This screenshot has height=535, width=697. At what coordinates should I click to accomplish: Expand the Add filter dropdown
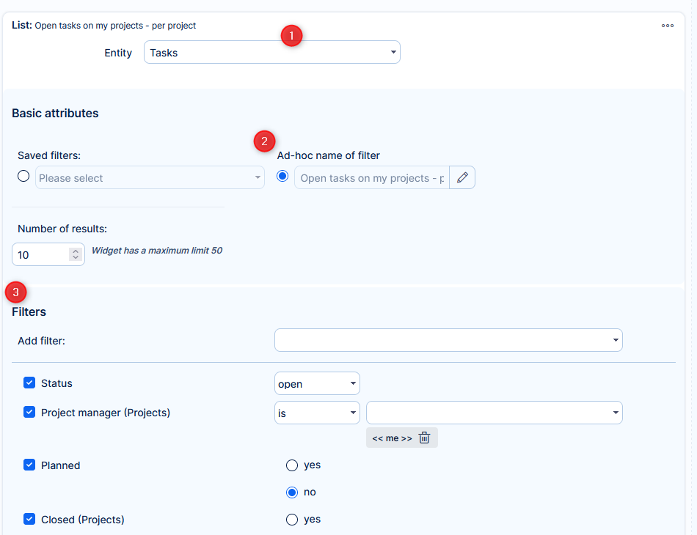(x=448, y=340)
